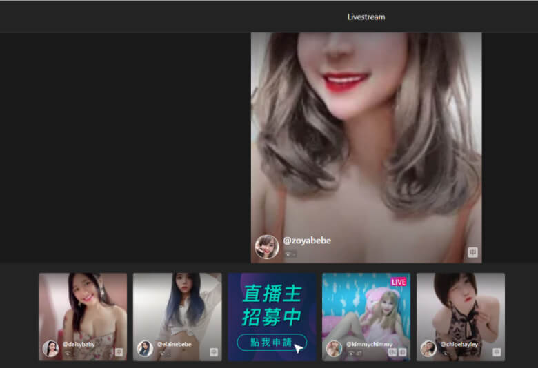Image resolution: width=538 pixels, height=368 pixels.
Task: Click kimmychimmy's round avatar icon
Action: [334, 348]
